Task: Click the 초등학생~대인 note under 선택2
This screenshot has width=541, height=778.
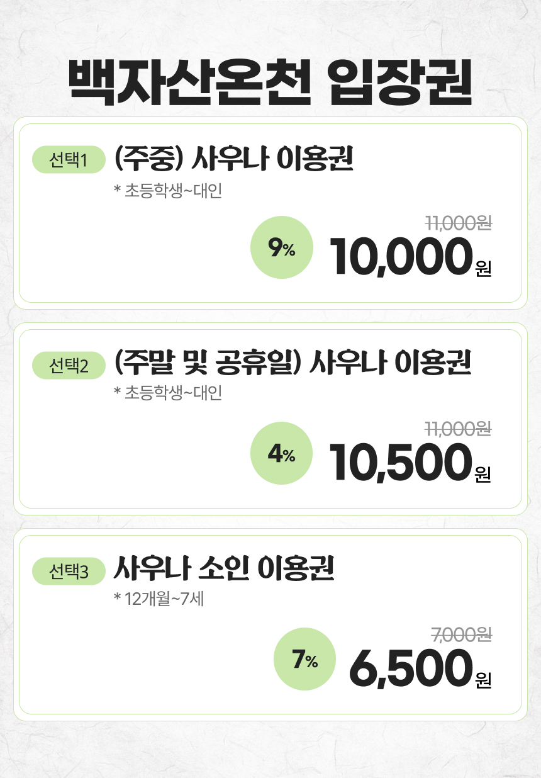Action: (x=168, y=393)
